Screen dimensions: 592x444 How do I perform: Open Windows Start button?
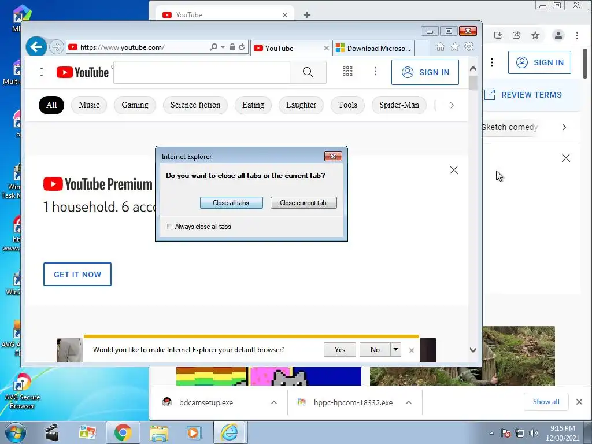16,433
